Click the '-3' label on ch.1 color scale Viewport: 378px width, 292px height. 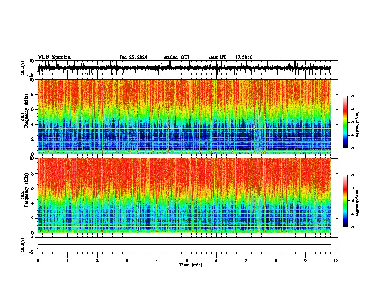(x=352, y=96)
